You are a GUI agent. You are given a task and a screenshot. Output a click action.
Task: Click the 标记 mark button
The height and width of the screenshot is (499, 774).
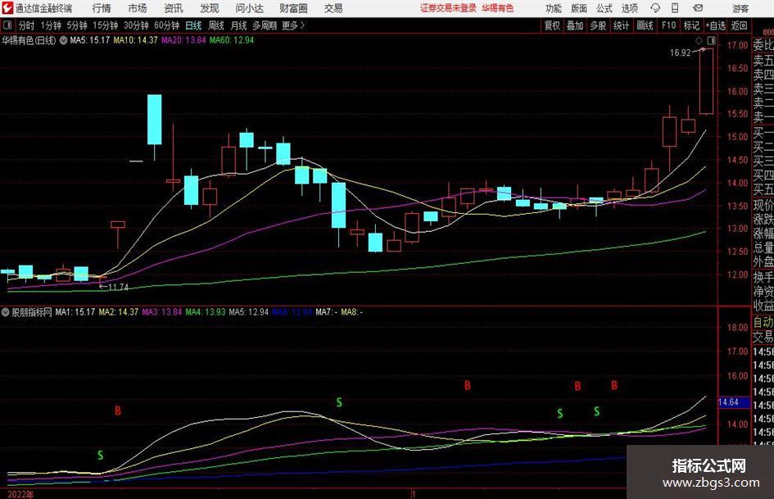coord(691,25)
